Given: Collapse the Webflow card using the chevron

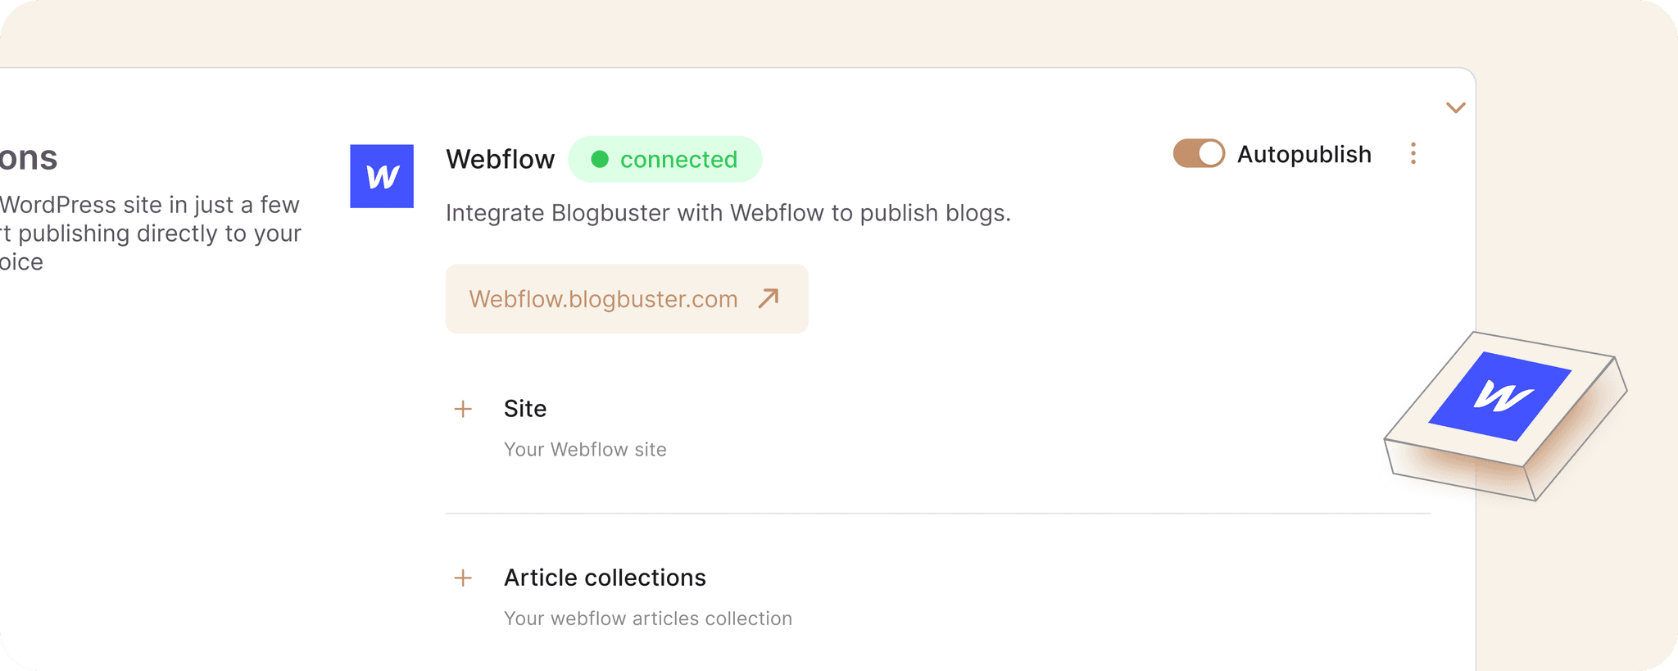Looking at the screenshot, I should pyautogui.click(x=1455, y=107).
